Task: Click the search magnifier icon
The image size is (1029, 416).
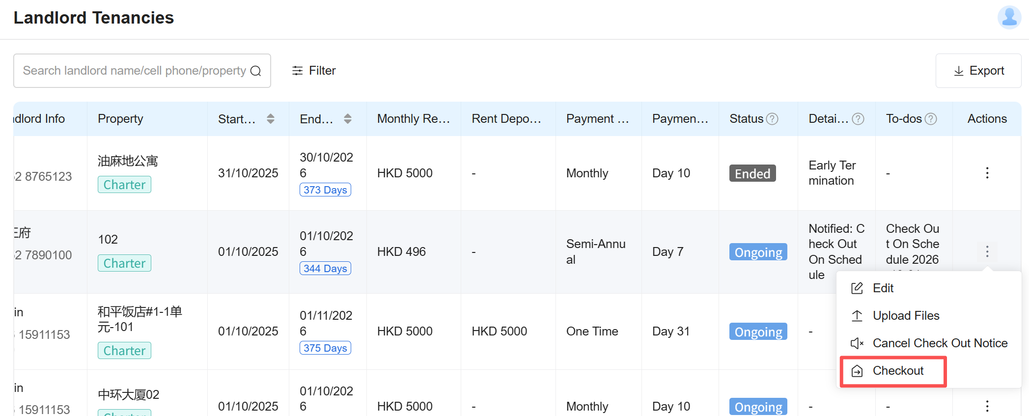Action: click(255, 71)
